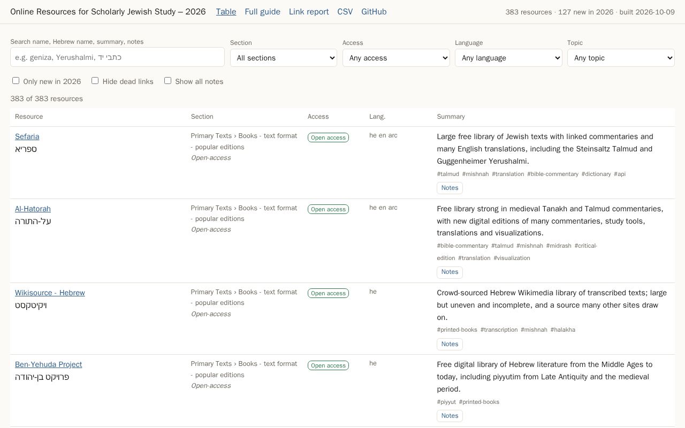Image resolution: width=685 pixels, height=428 pixels.
Task: Focus the resource search input field
Action: coord(117,57)
